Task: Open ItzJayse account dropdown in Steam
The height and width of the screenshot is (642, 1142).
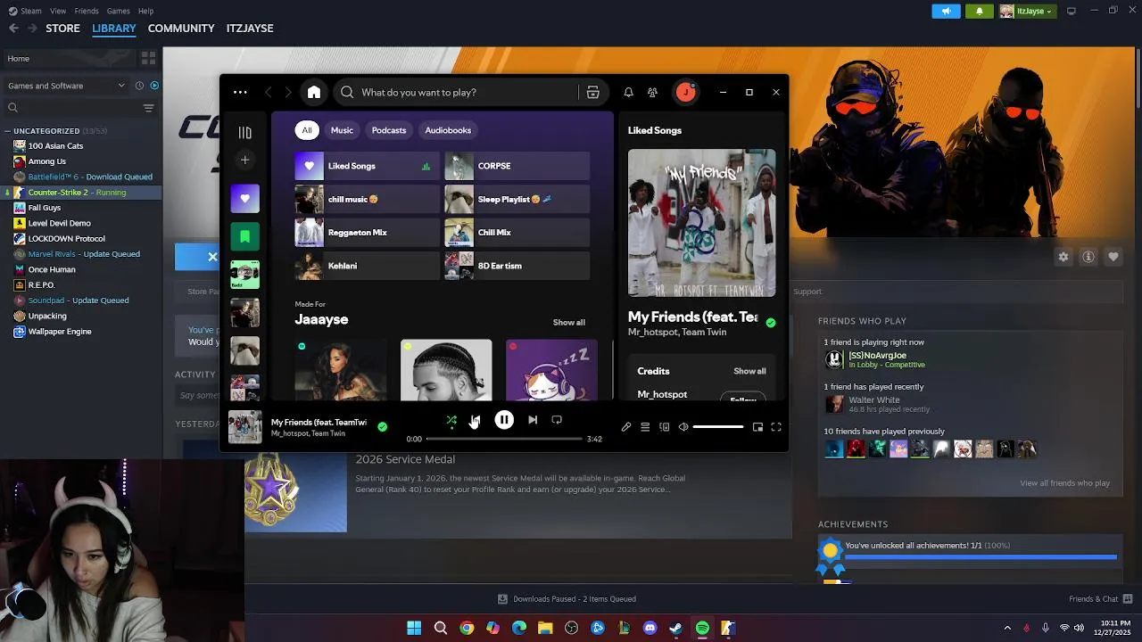Action: (1026, 11)
